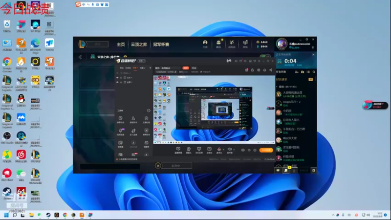Click the friends list search magnifier

click(314, 72)
